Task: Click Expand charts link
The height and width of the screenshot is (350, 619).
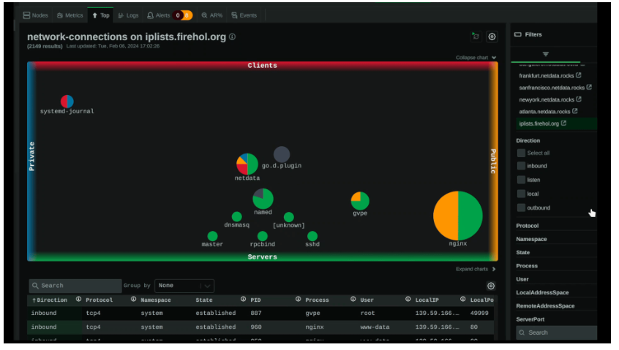Action: (475, 269)
